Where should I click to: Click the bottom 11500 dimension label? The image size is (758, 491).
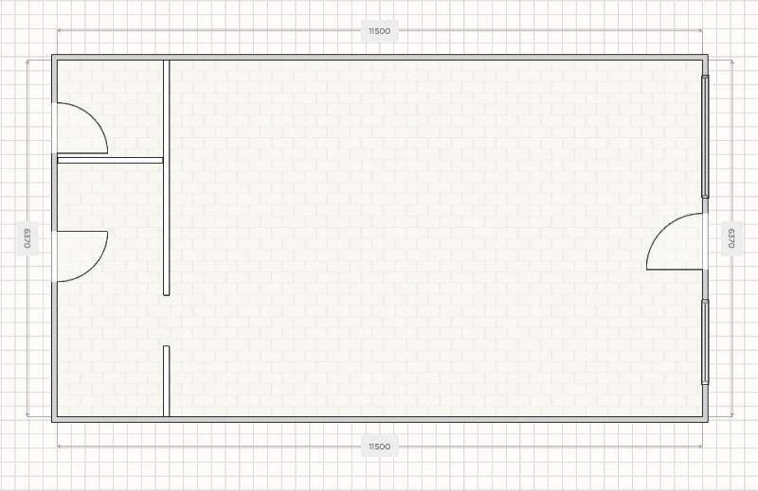379,447
